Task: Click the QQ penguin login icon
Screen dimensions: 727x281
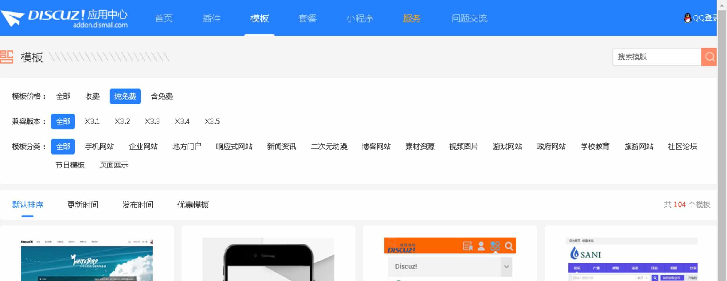Action: (687, 18)
